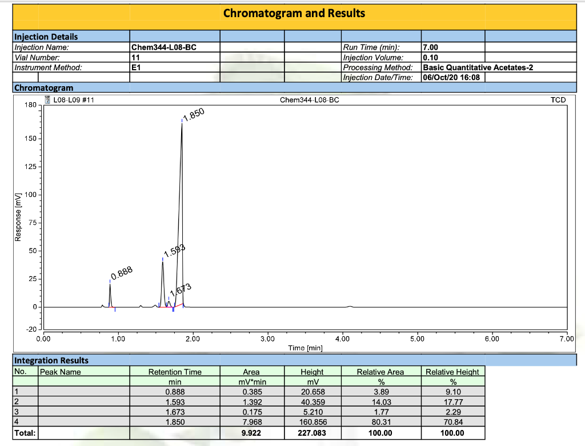
Task: Click the Relative Height column header
Action: coord(452,372)
